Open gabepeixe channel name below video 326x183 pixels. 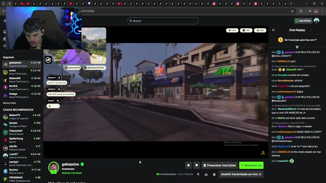click(70, 164)
